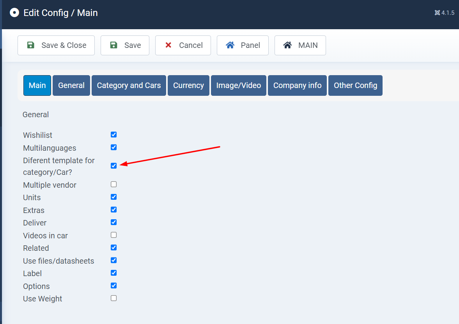
Task: Toggle the Multilanguages checkbox
Action: tap(113, 147)
